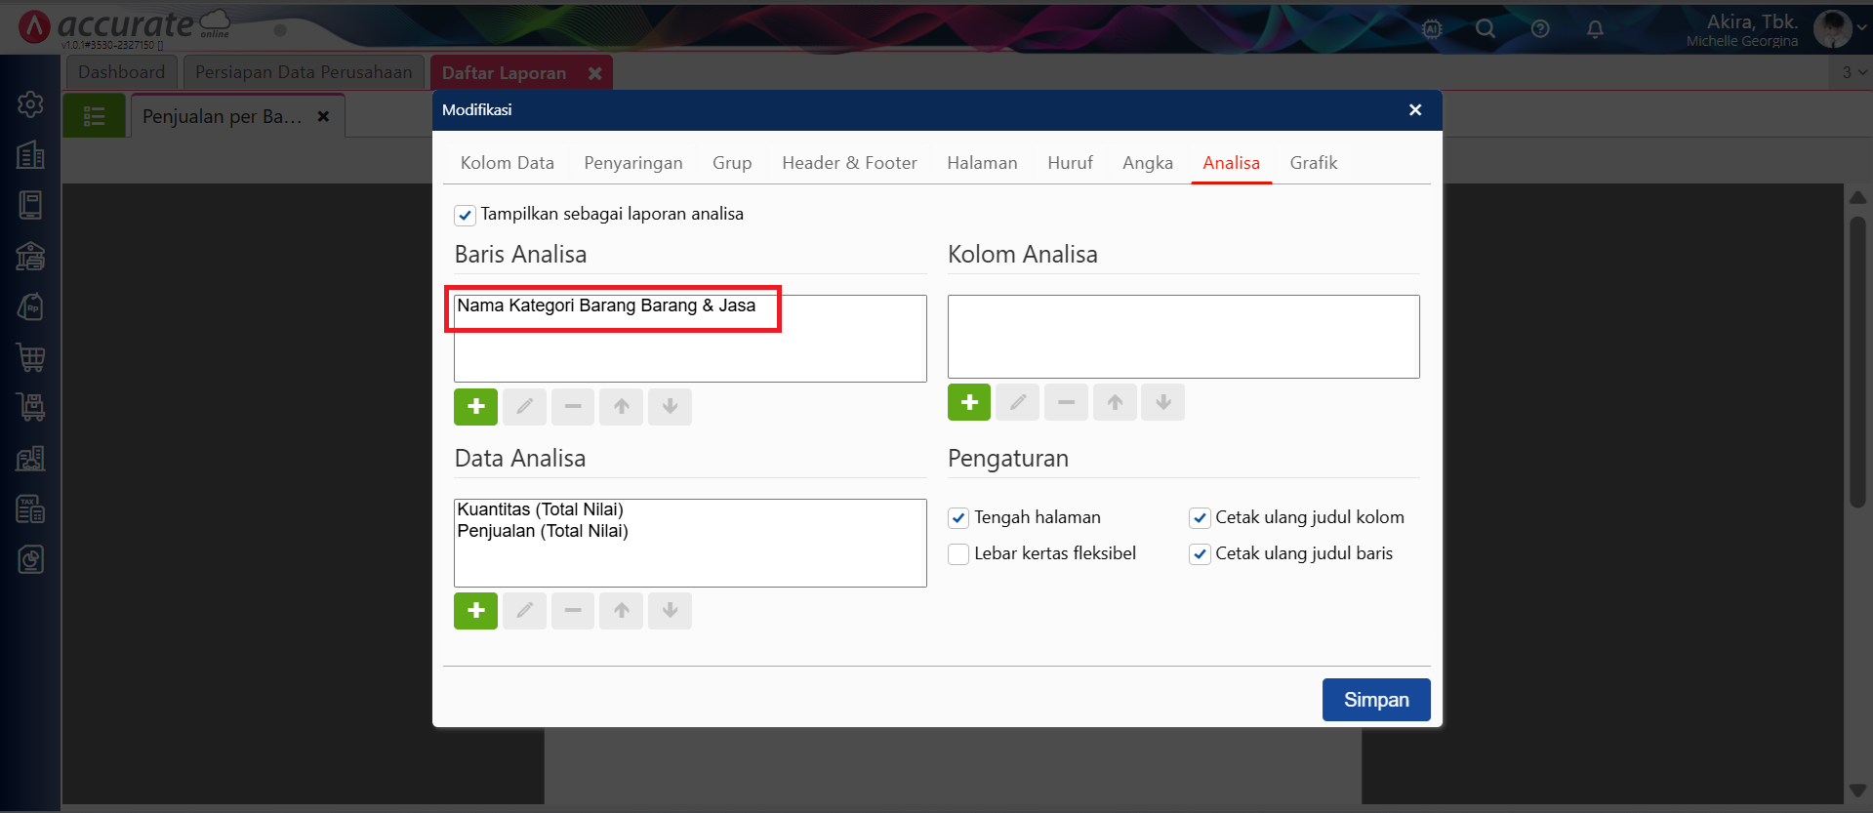Image resolution: width=1873 pixels, height=813 pixels.
Task: Disable the Tengah halaman checkbox
Action: (x=958, y=518)
